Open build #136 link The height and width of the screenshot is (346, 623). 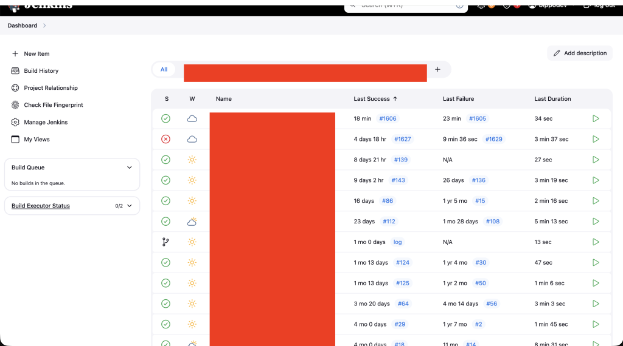tap(478, 180)
